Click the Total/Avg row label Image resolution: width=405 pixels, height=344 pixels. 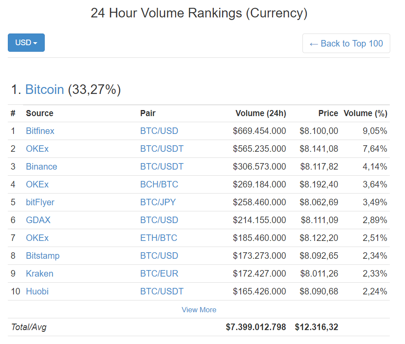pyautogui.click(x=29, y=327)
